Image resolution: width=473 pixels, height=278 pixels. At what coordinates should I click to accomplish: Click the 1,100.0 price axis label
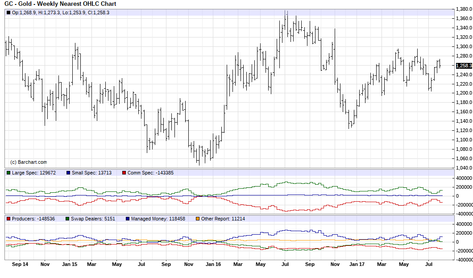tap(464, 140)
